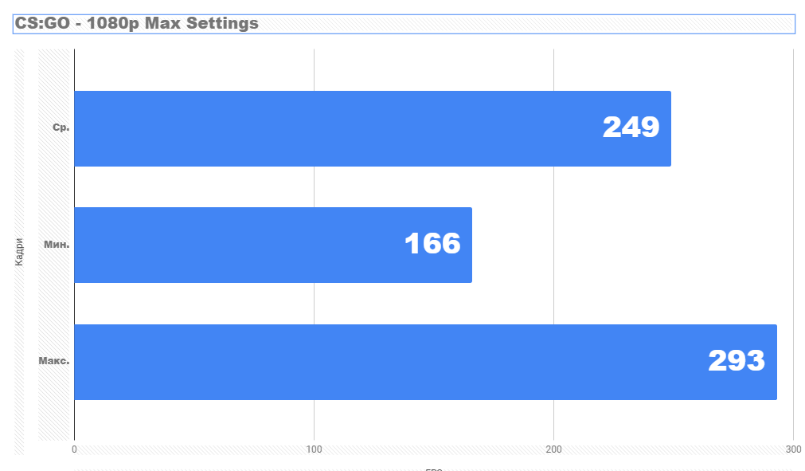805x471 pixels.
Task: Select the 293 data label
Action: pos(737,360)
